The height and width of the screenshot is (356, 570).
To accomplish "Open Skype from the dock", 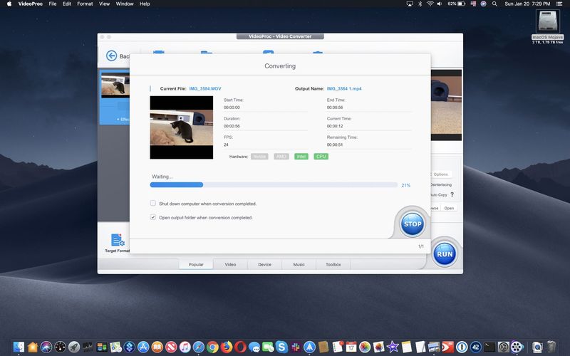I will (281, 347).
